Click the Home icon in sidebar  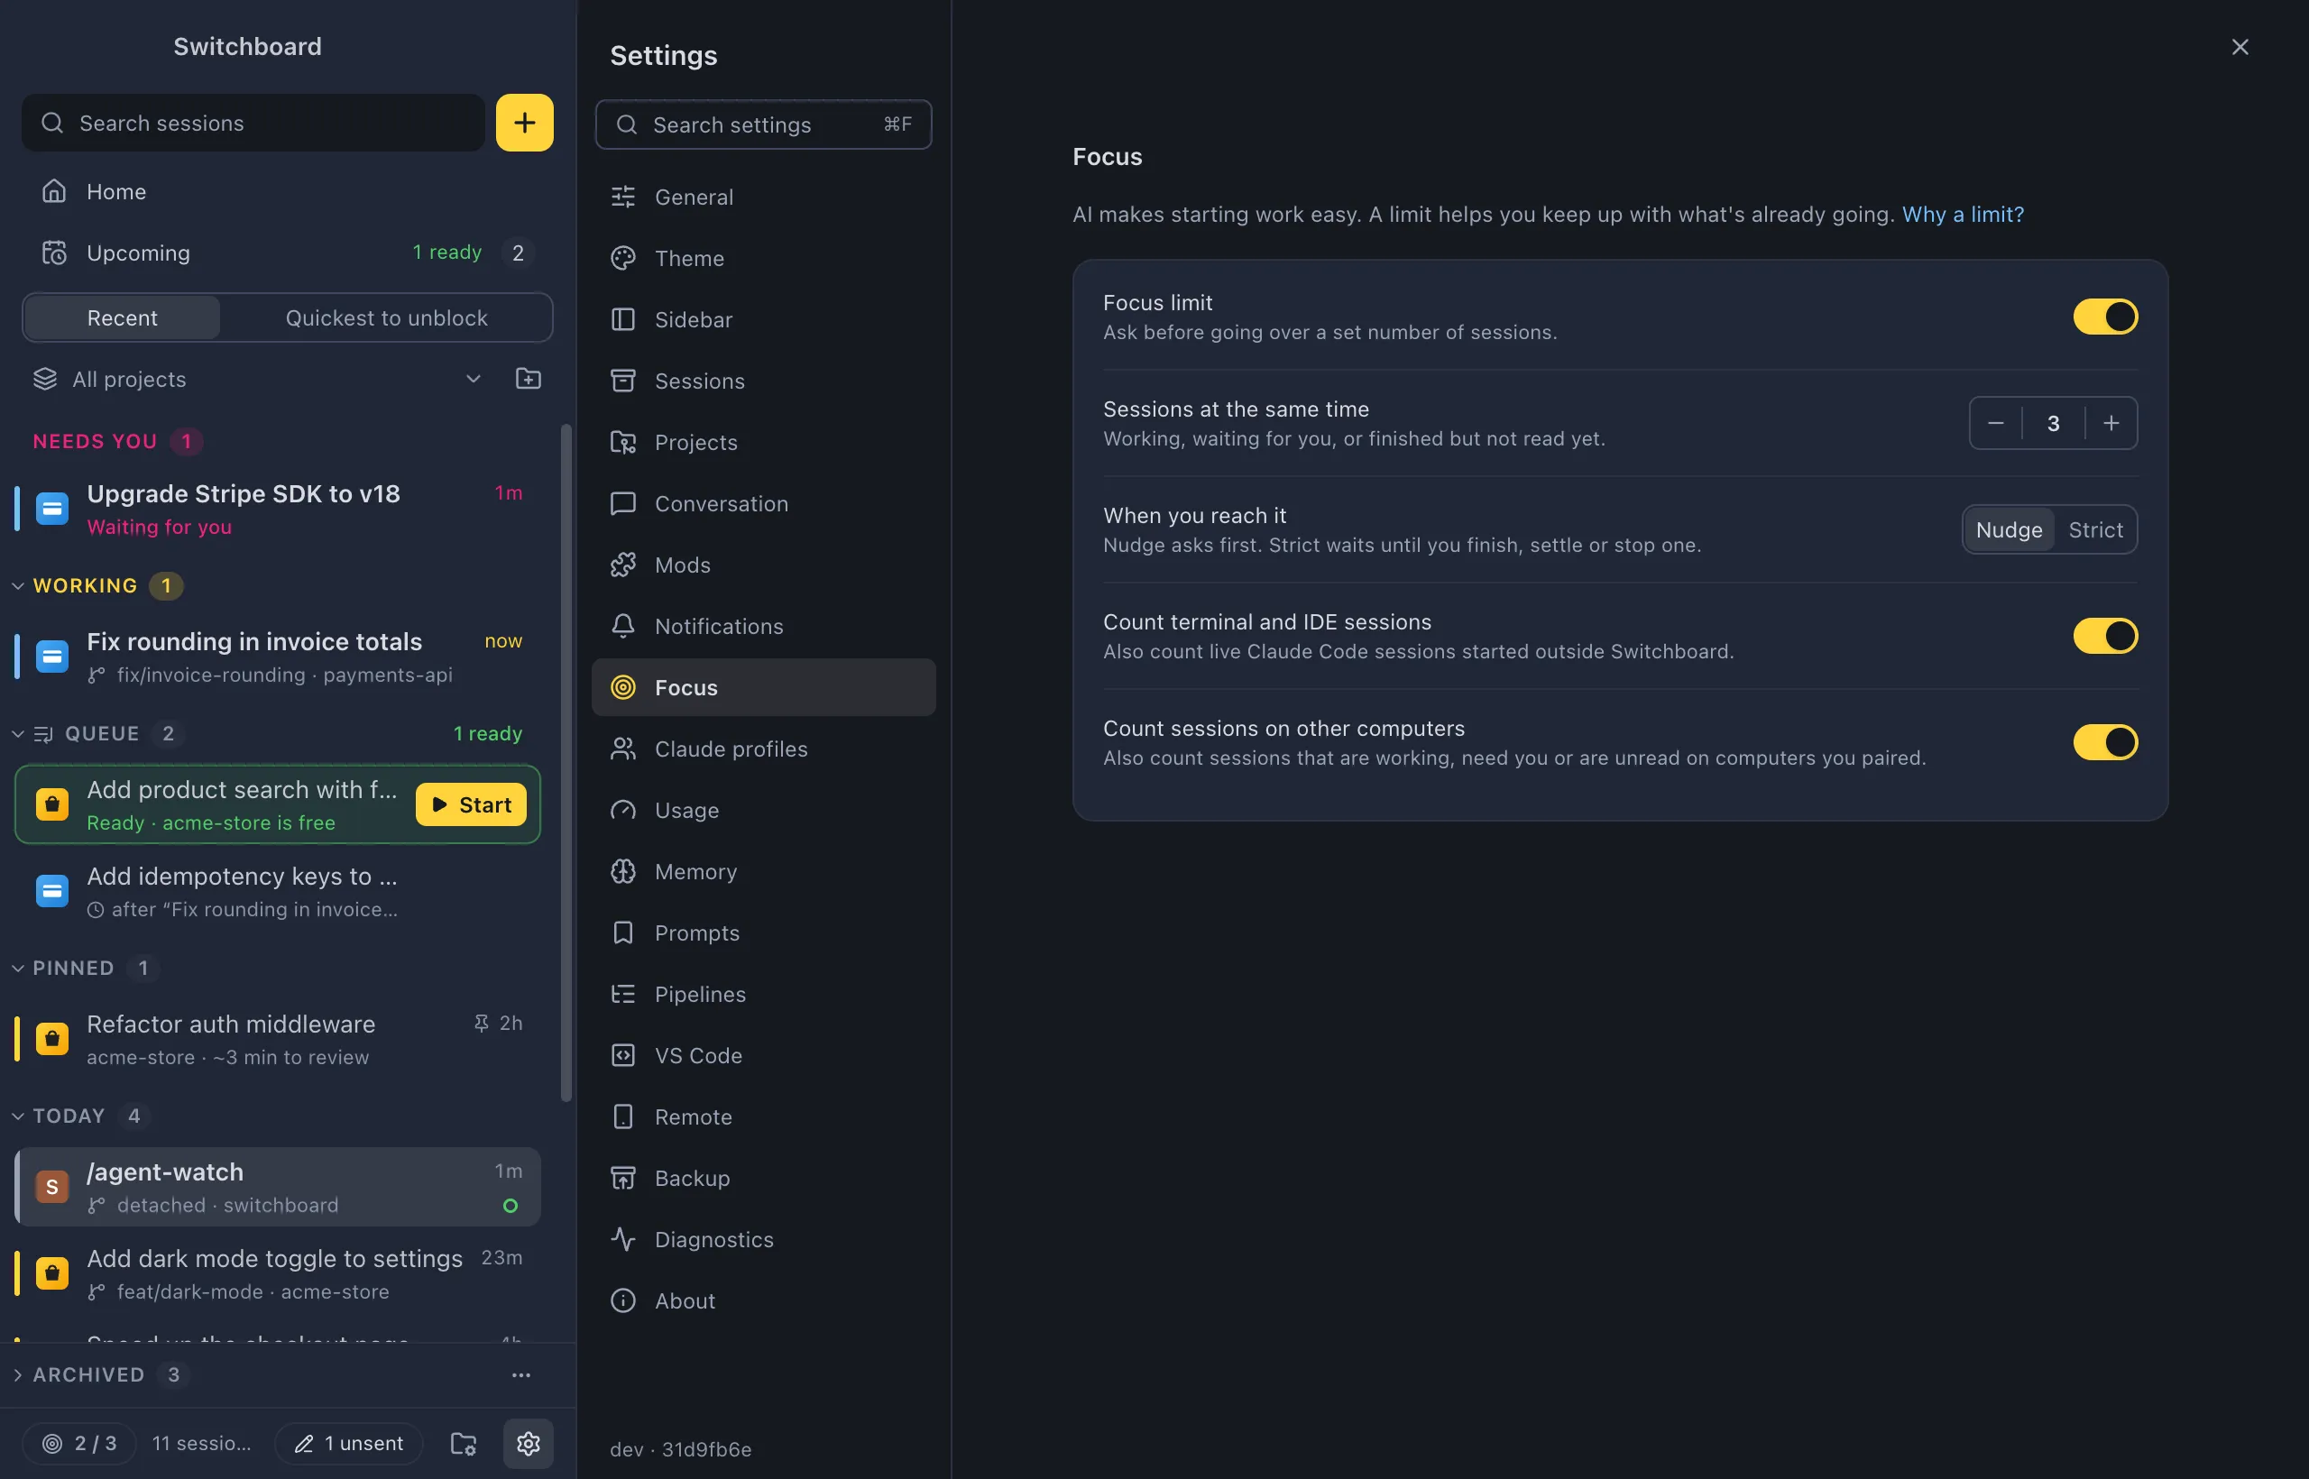pos(54,191)
